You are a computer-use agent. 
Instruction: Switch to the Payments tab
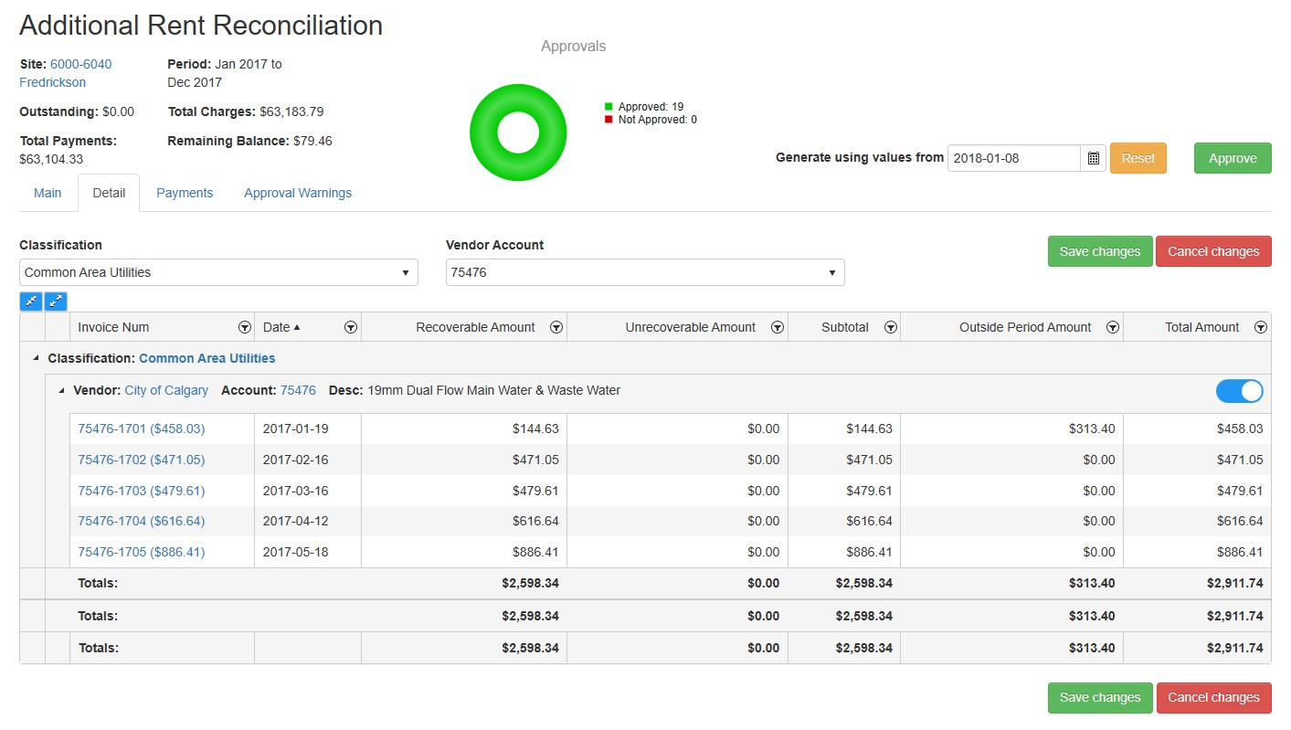coord(185,193)
